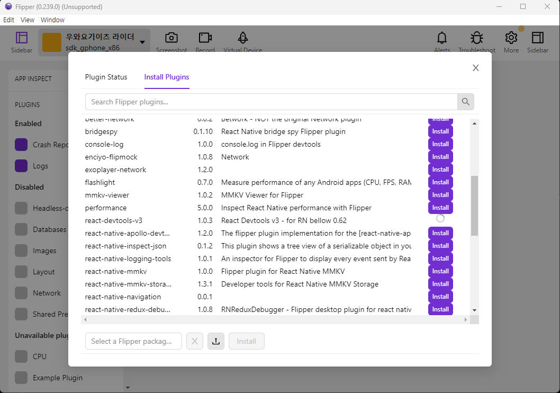Screen dimensions: 560x393
Task: Select the react-devtools-v3 row name
Action: (x=114, y=220)
